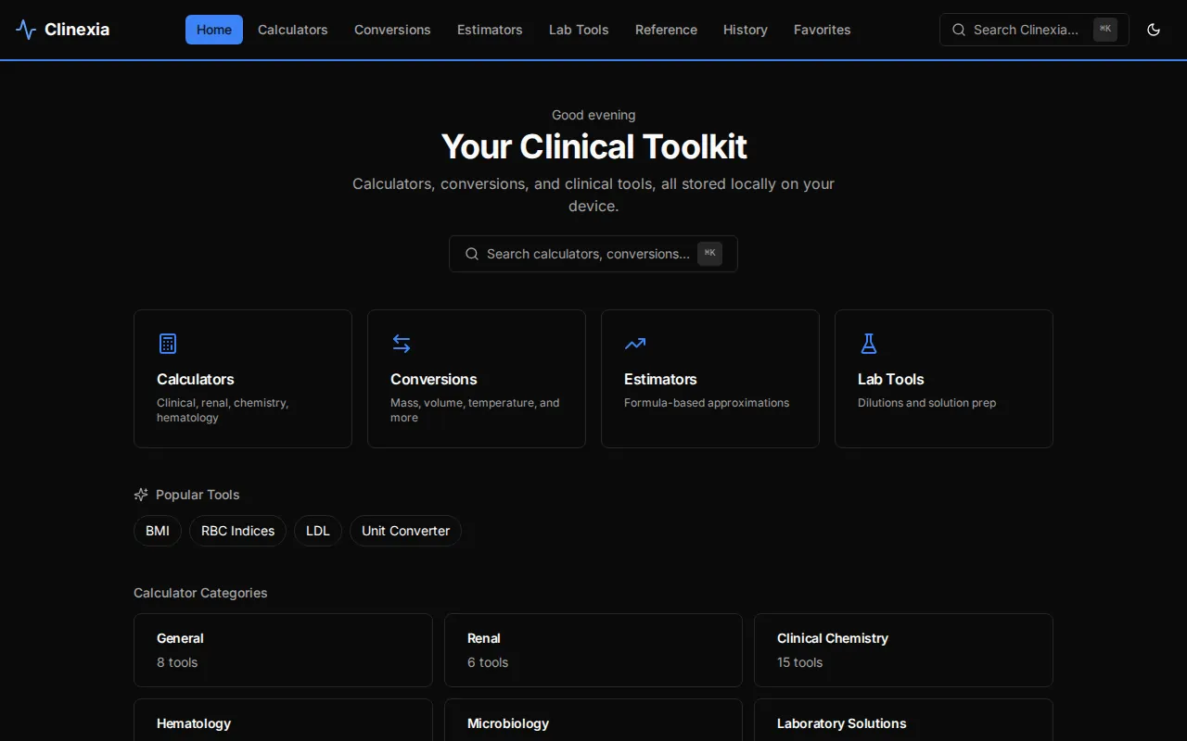Click the trending line icon in the Estimators card
This screenshot has height=741, width=1187.
(635, 344)
